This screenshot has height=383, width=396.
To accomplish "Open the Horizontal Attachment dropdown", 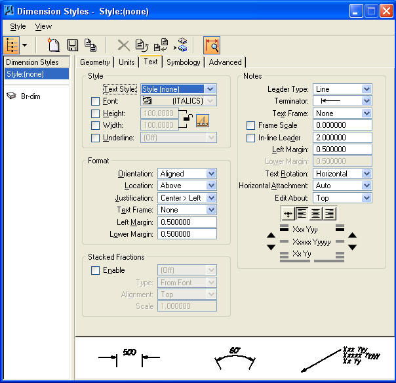I will pos(342,186).
